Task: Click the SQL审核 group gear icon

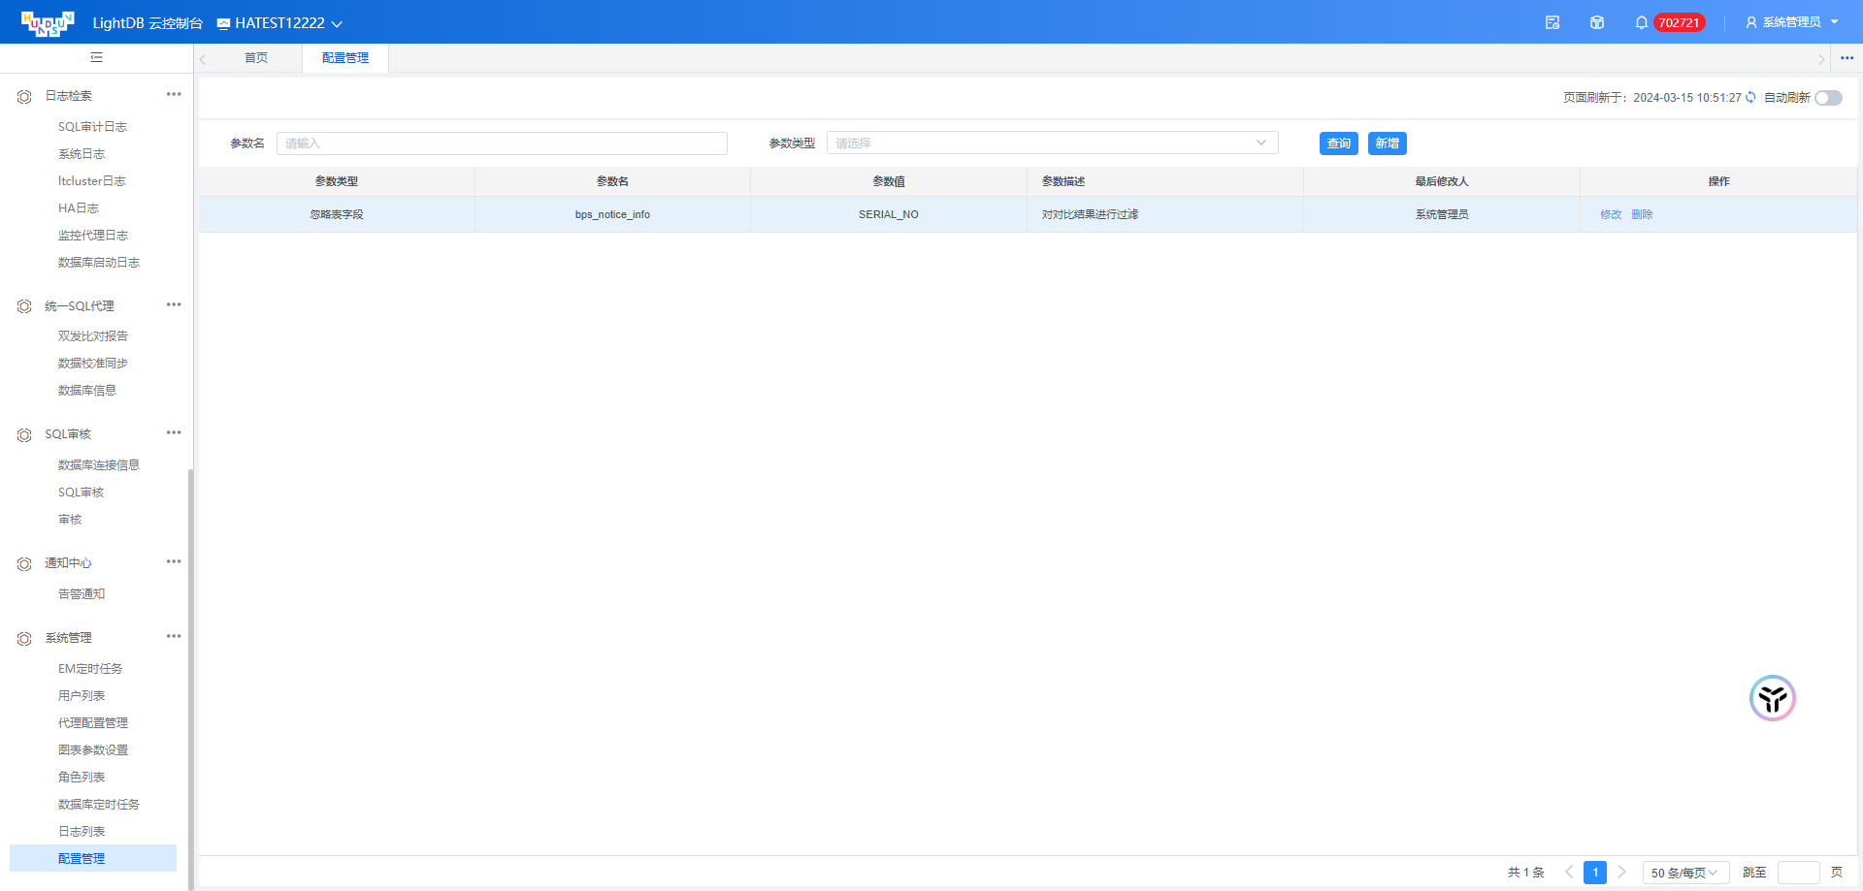Action: (x=24, y=434)
